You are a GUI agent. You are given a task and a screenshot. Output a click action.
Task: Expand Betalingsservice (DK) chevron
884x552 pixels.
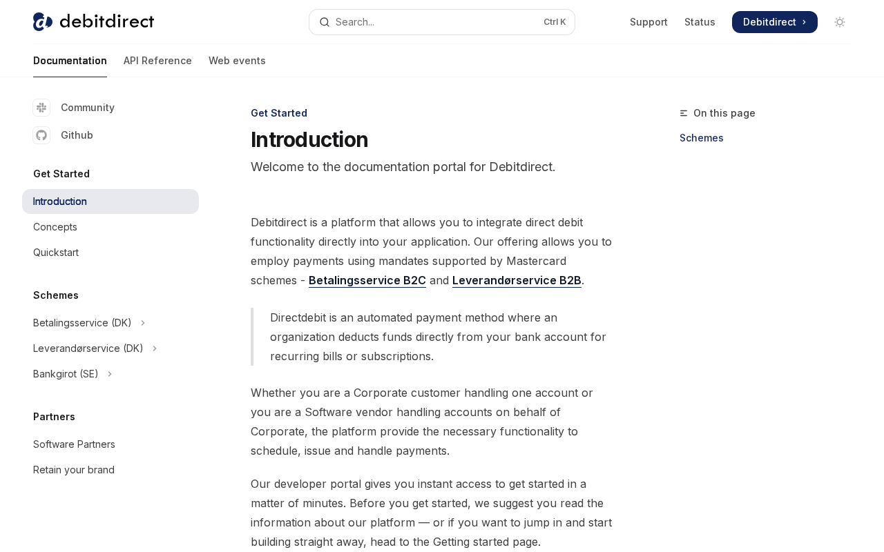point(143,323)
